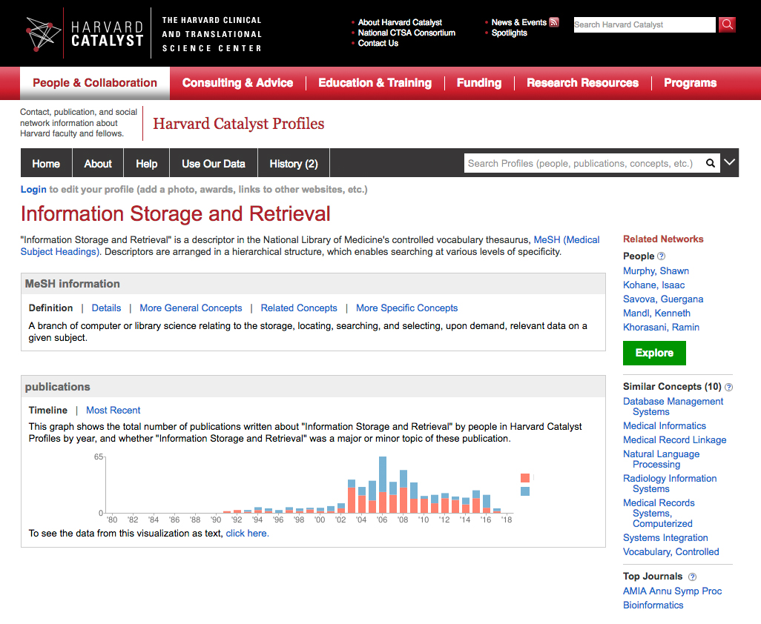Image resolution: width=761 pixels, height=624 pixels.
Task: Click MeSH (Medical Subject Headings) link
Action: 567,239
